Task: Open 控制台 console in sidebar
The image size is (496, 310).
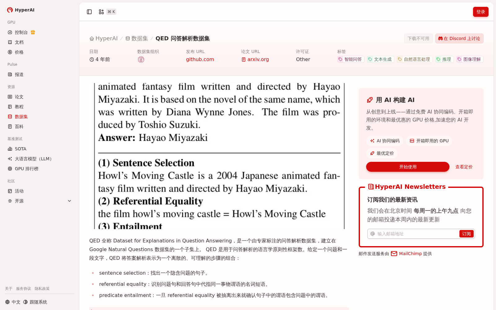Action: pyautogui.click(x=21, y=32)
